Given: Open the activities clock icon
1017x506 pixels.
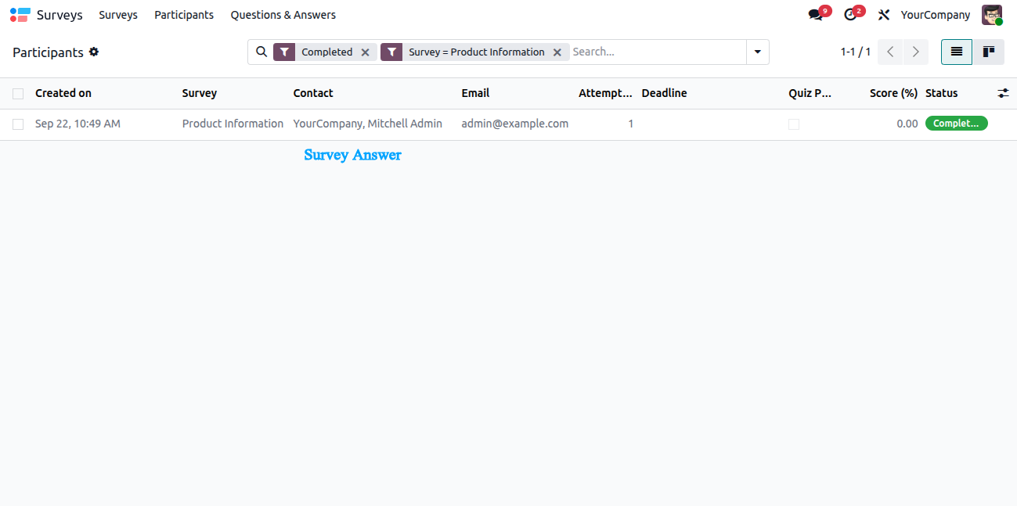Looking at the screenshot, I should click(850, 15).
